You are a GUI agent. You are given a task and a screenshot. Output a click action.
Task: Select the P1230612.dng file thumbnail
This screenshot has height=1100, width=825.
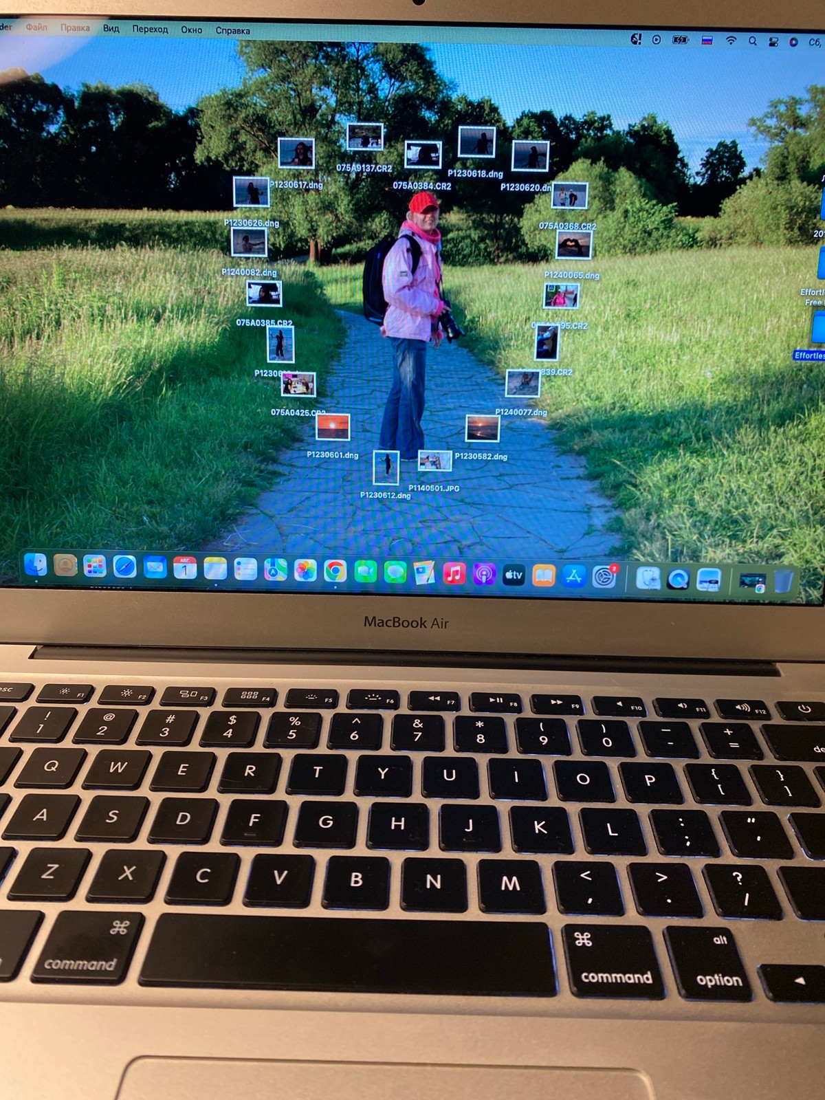386,467
